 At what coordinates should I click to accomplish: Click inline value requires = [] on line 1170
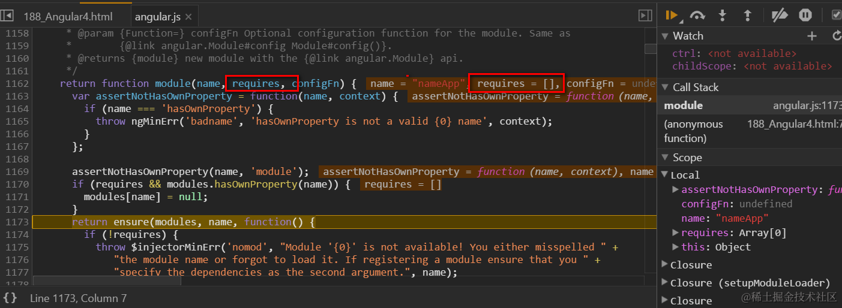pyautogui.click(x=402, y=184)
